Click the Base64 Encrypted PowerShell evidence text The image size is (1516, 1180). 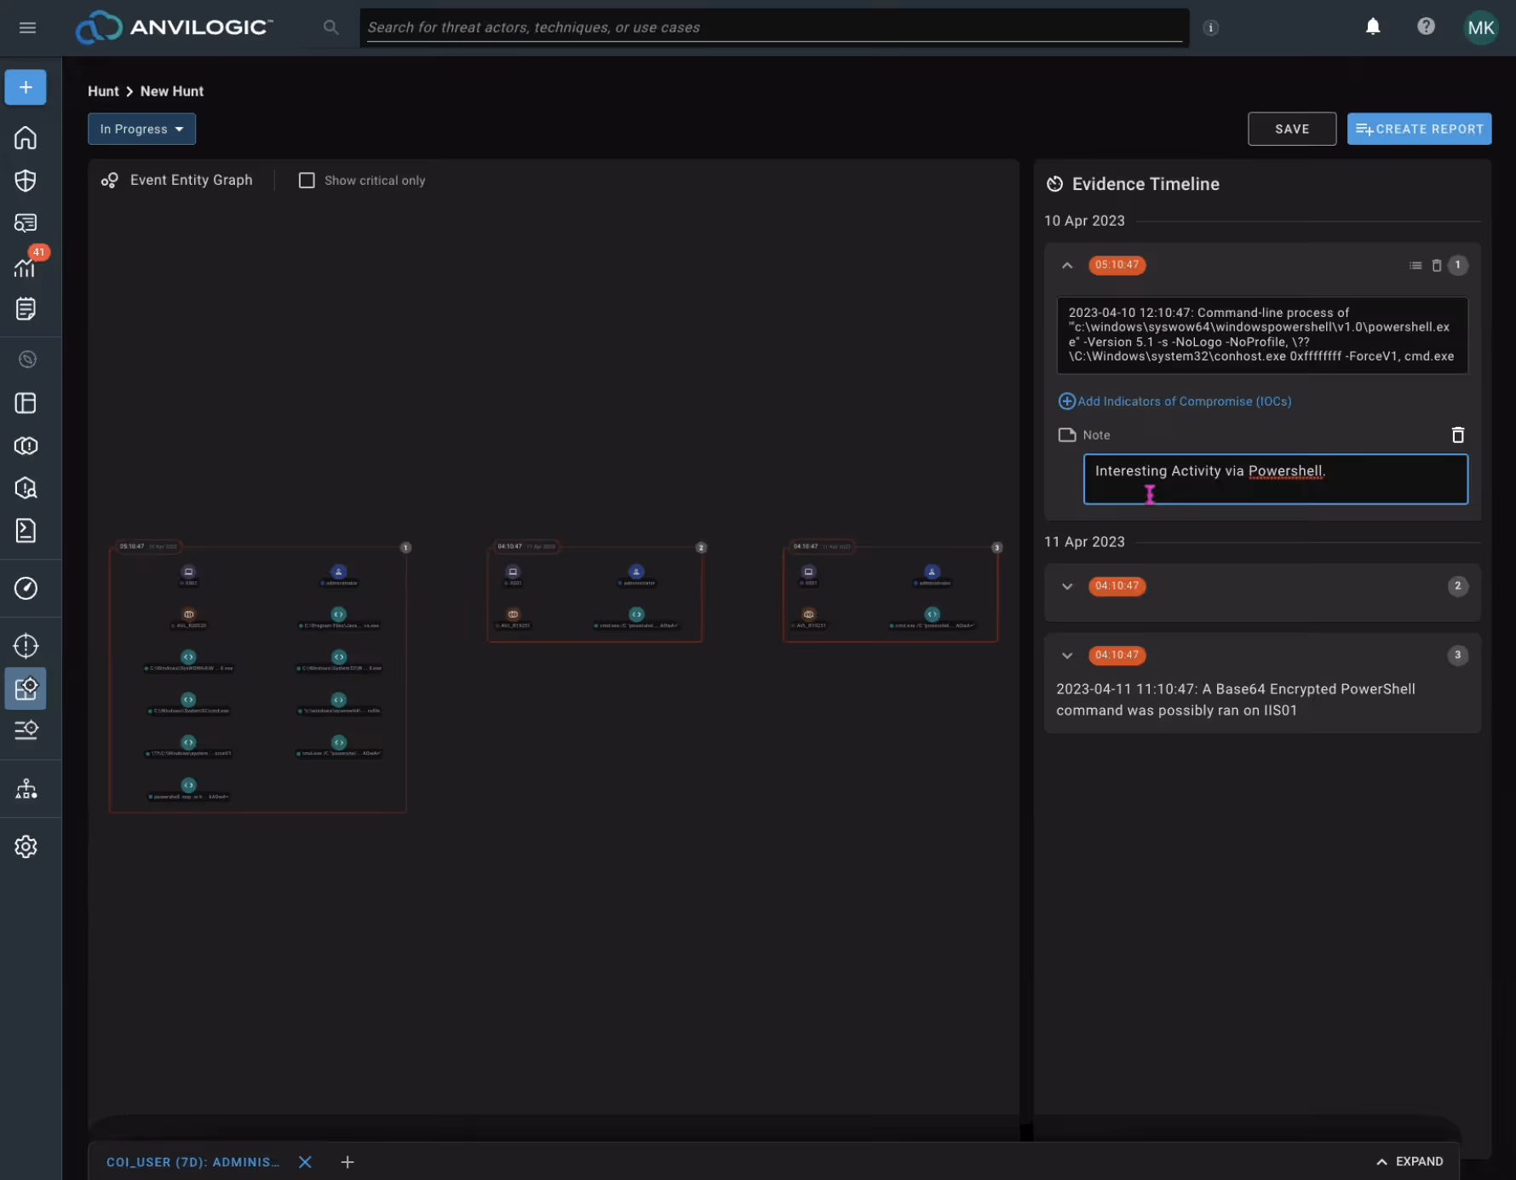tap(1236, 699)
